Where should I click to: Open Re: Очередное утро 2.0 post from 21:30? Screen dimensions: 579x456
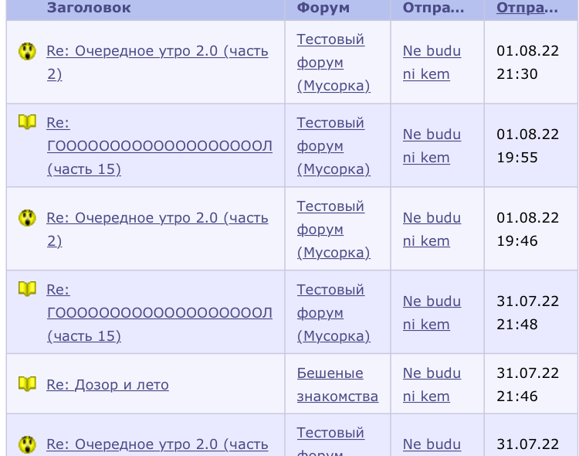coord(157,63)
